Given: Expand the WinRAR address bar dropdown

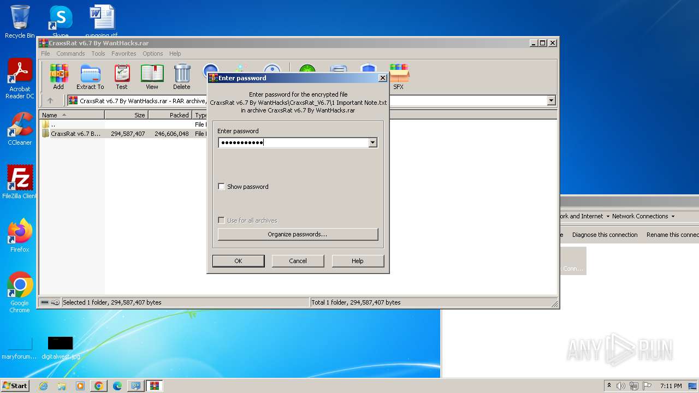Looking at the screenshot, I should coord(551,100).
